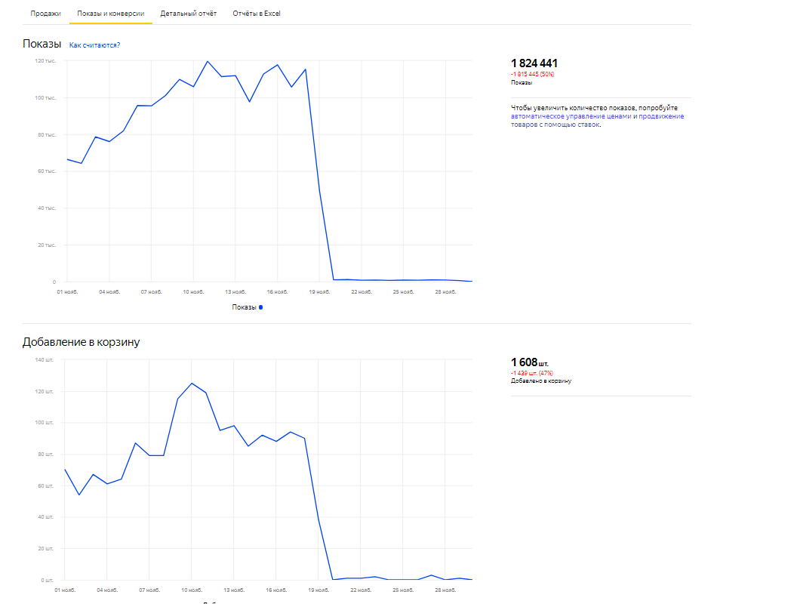Open the Как считаются? help link

[x=94, y=45]
